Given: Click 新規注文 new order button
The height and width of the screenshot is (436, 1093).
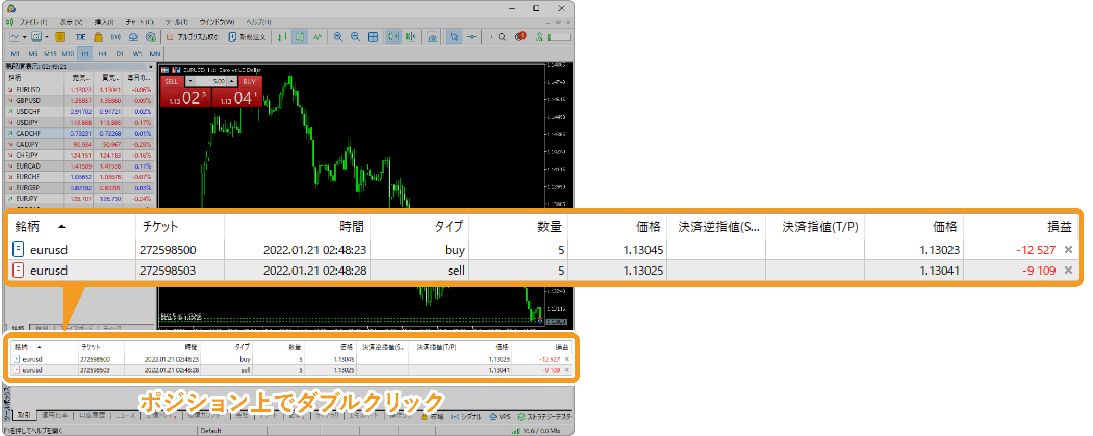Looking at the screenshot, I should (248, 37).
